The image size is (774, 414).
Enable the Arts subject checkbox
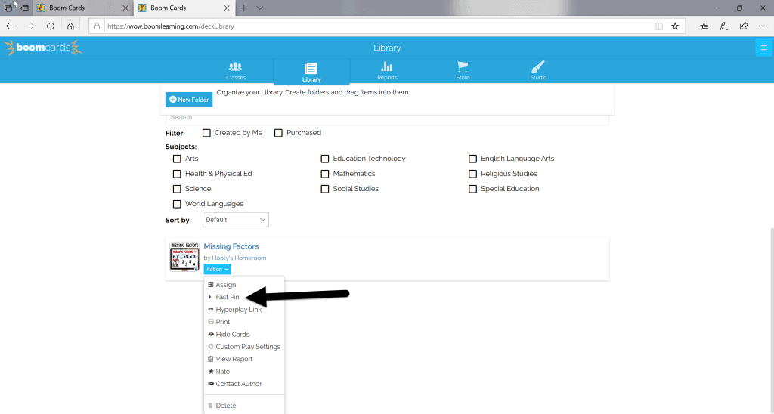pos(177,159)
